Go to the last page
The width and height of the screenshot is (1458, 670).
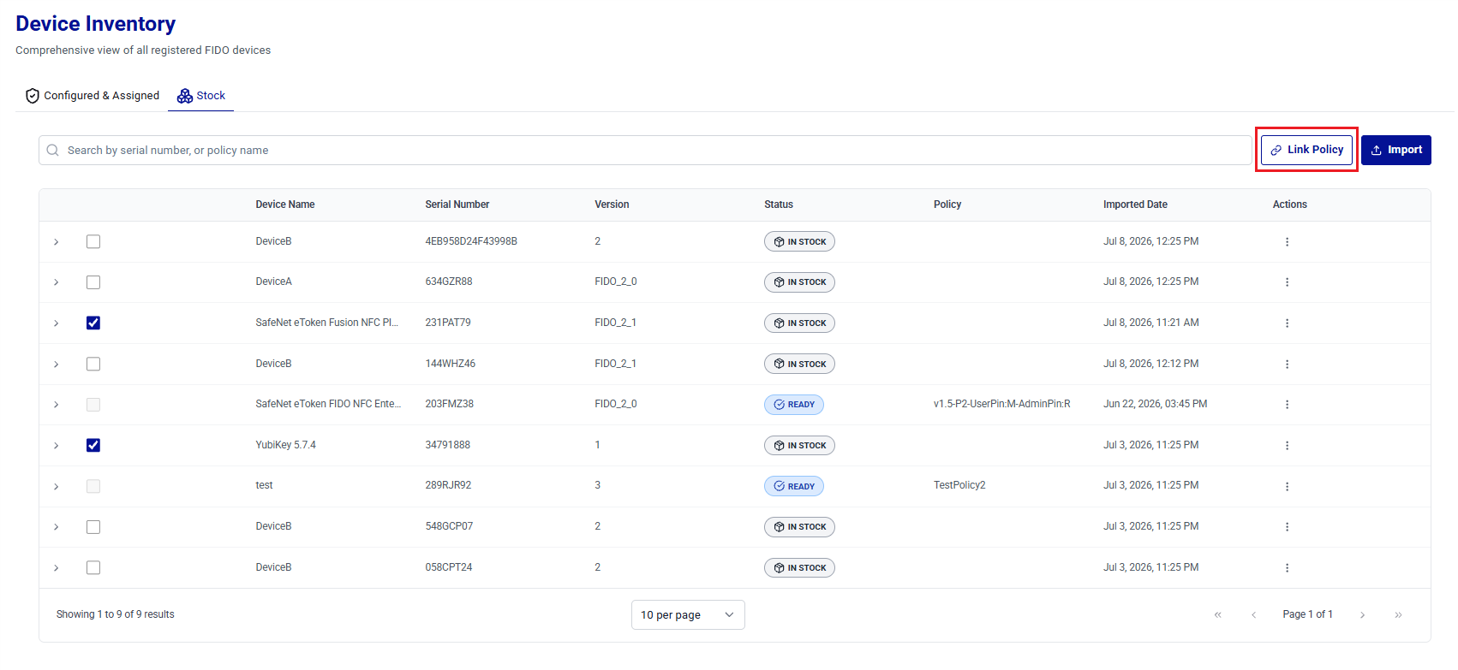pyautogui.click(x=1398, y=615)
